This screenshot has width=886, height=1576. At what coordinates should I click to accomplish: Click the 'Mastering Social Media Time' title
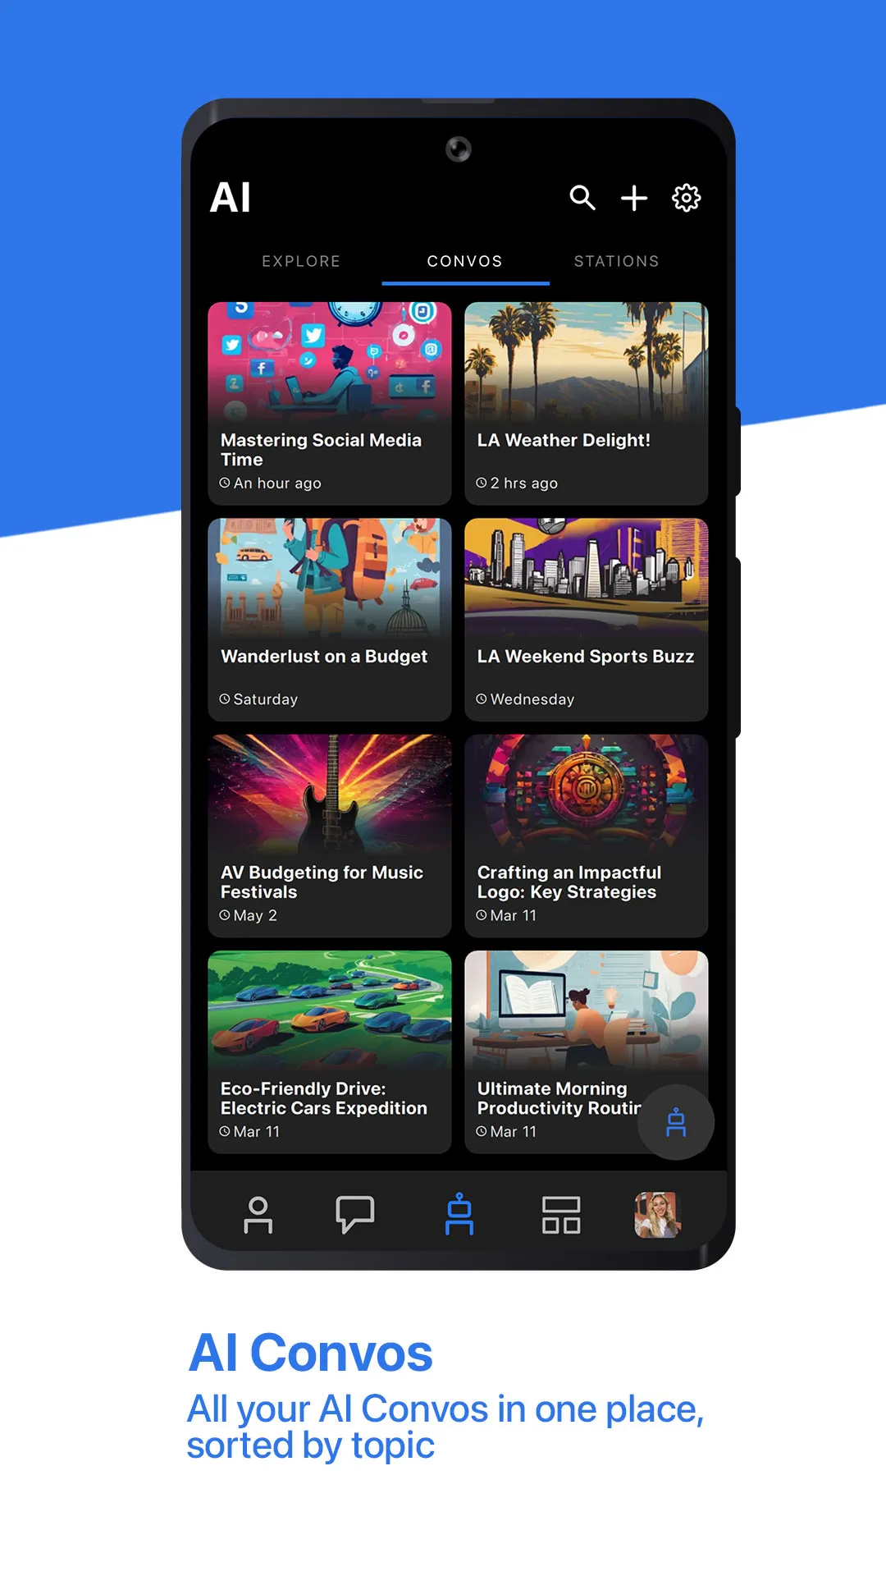click(x=321, y=450)
